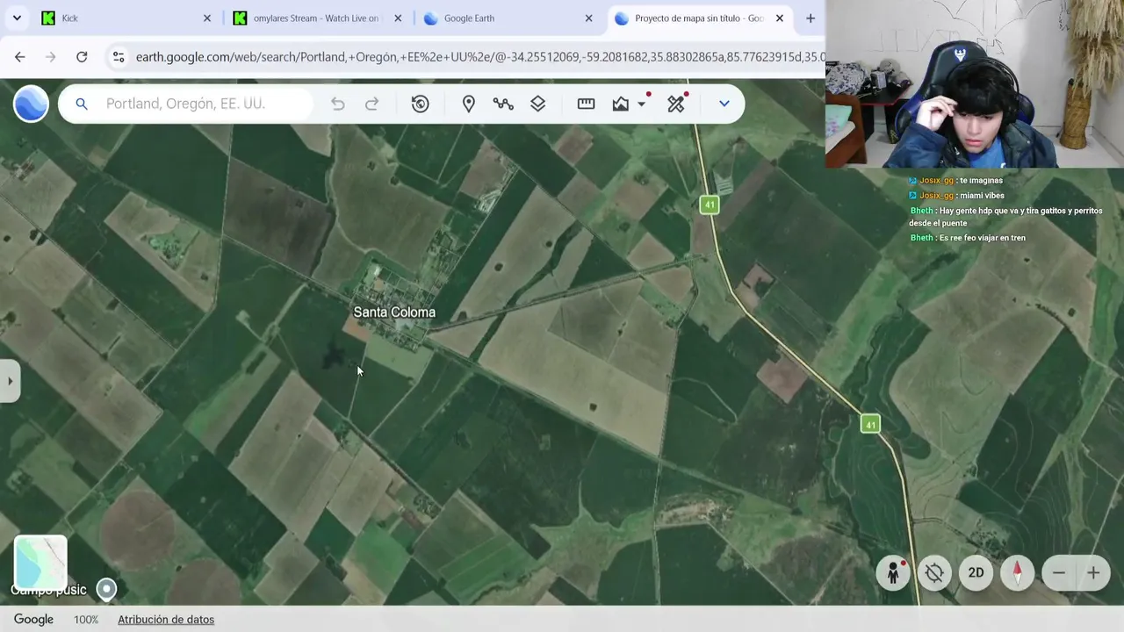The image size is (1124, 632).
Task: Open Street View pegman
Action: (x=893, y=573)
